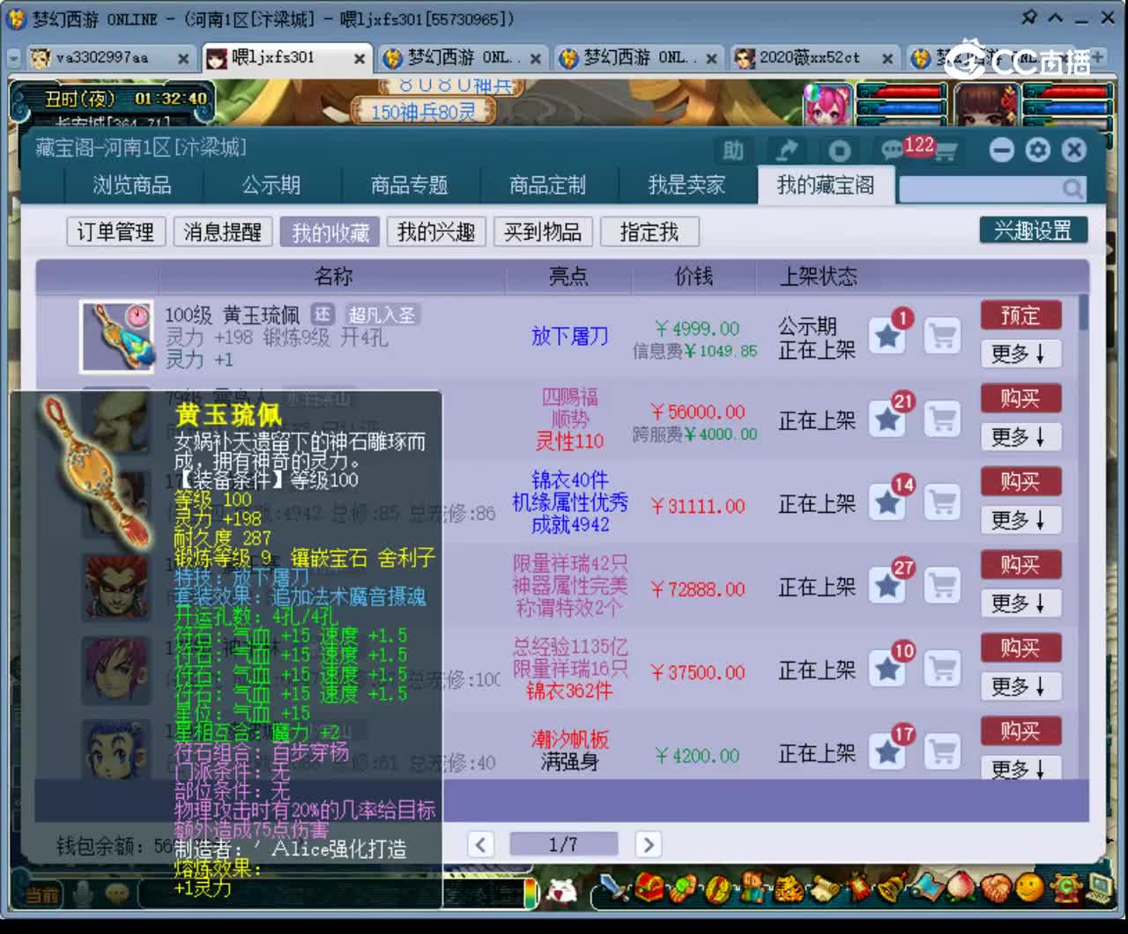Viewport: 1128px width, 934px height.
Task: Click 购买 button for ¥4200 listing
Action: pyautogui.click(x=1020, y=731)
